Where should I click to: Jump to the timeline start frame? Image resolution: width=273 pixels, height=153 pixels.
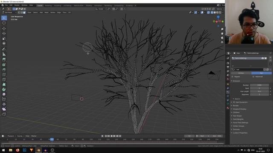[106, 136]
